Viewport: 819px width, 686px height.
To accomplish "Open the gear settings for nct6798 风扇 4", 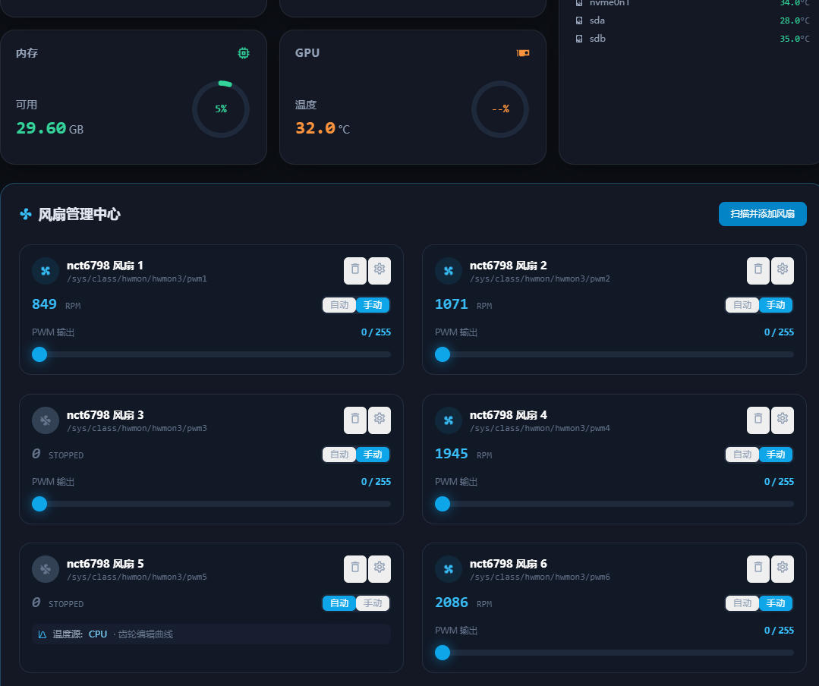I will tap(782, 420).
